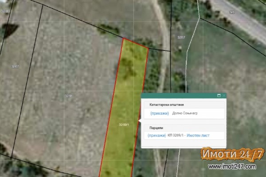Click the www.imoti247.com web address
The image size is (266, 177).
click(232, 167)
